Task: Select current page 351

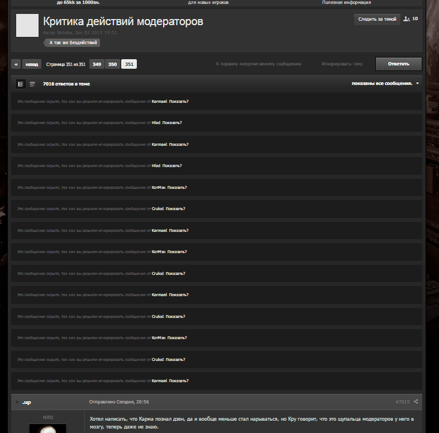Action: [x=129, y=64]
